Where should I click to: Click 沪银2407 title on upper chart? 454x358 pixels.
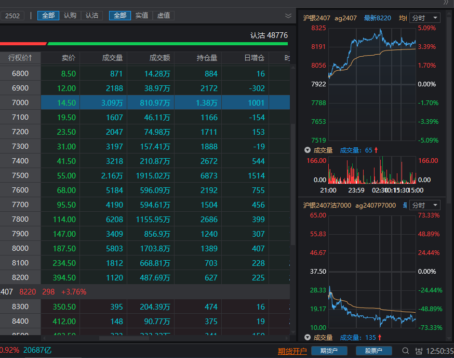[x=316, y=18]
